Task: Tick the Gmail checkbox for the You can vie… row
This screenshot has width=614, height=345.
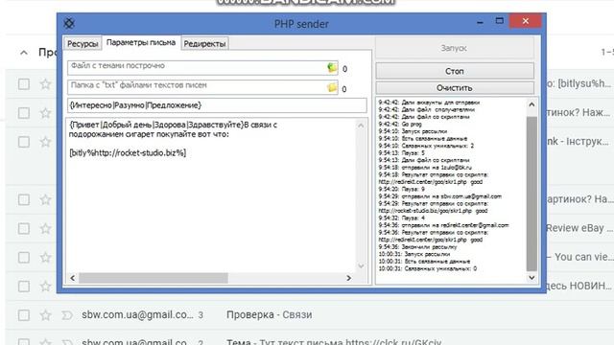Action: click(x=24, y=258)
